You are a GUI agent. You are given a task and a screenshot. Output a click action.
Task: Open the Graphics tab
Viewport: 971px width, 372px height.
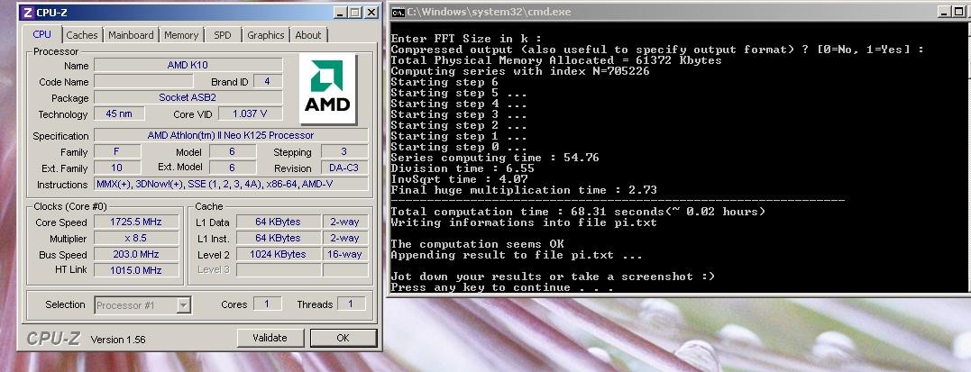pos(266,35)
